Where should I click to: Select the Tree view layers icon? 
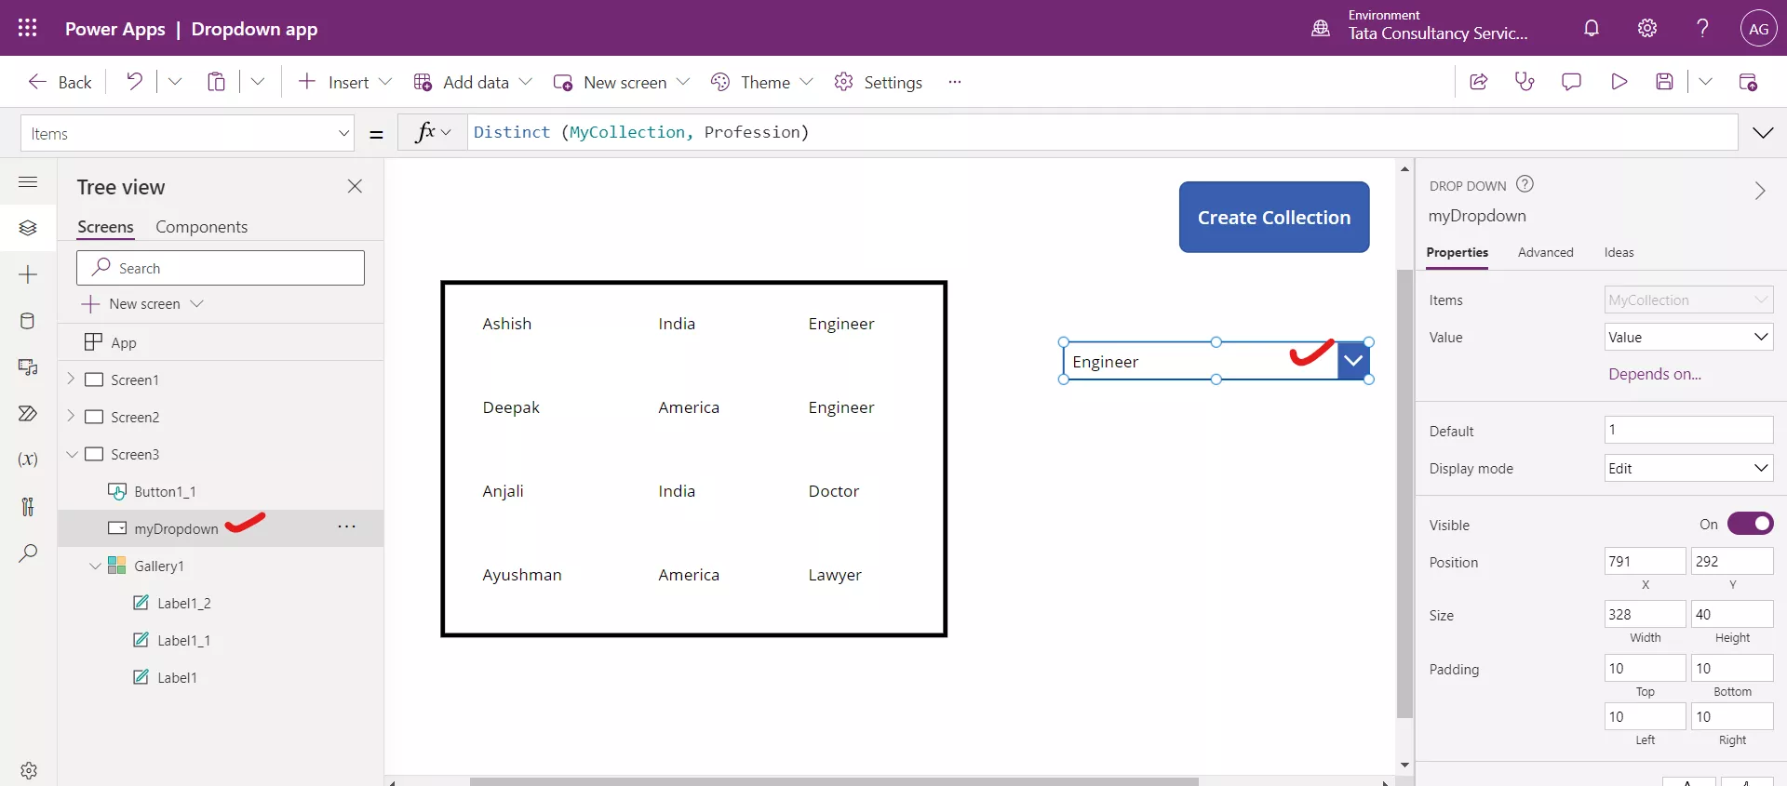coord(28,228)
